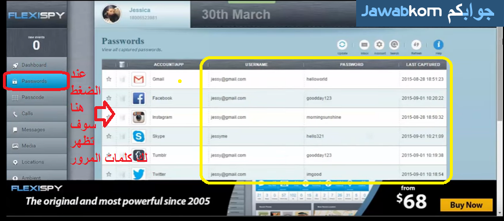Click the trash delete icon in table header
Image resolution: width=504 pixels, height=221 pixels.
122,64
